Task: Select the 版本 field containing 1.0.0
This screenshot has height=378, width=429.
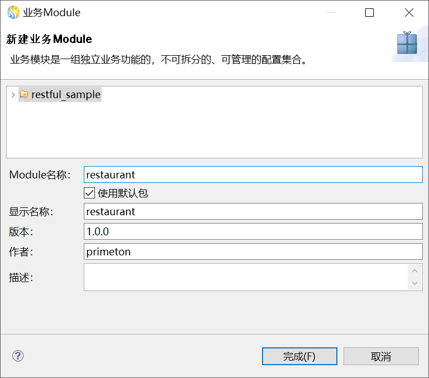Action: 252,231
